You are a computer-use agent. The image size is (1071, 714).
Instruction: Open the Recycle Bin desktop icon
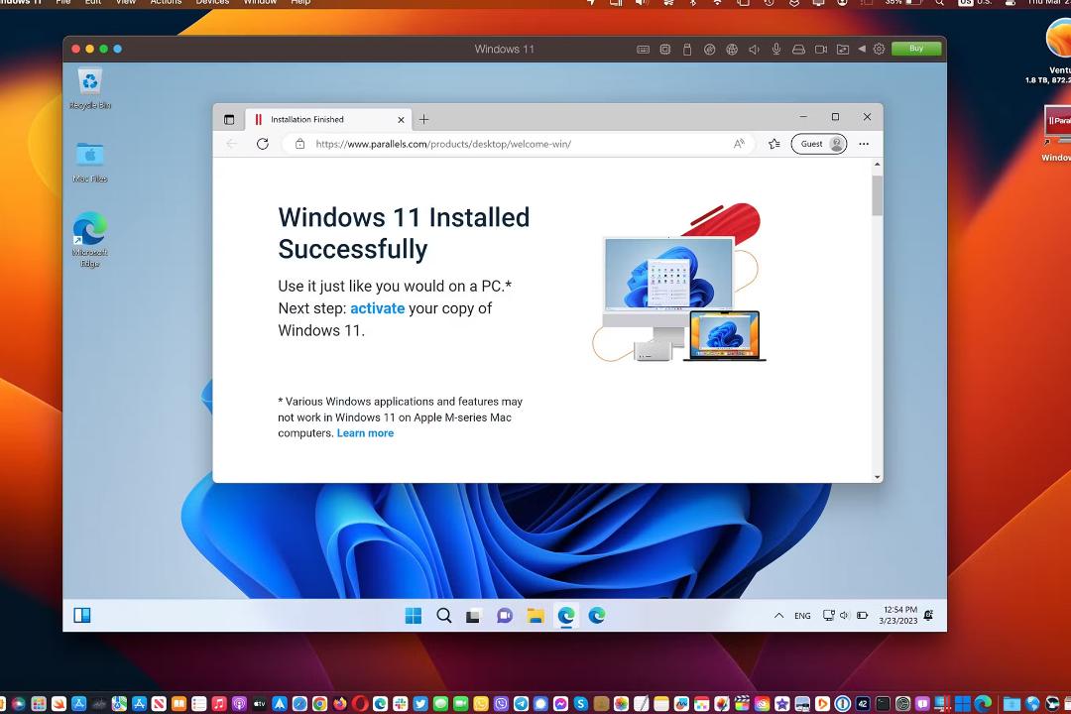click(x=90, y=89)
